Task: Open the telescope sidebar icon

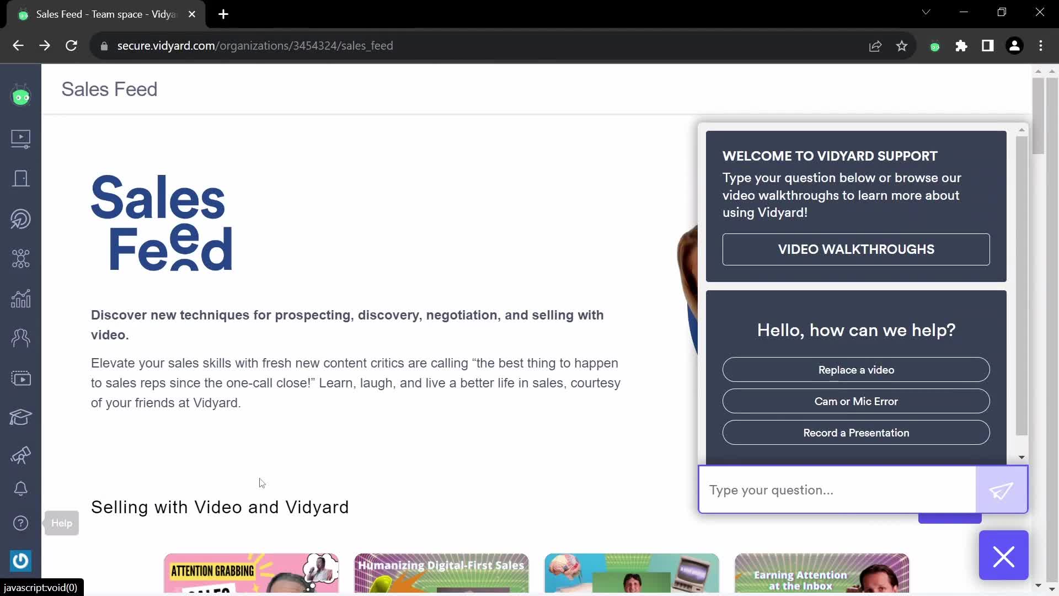Action: click(21, 455)
